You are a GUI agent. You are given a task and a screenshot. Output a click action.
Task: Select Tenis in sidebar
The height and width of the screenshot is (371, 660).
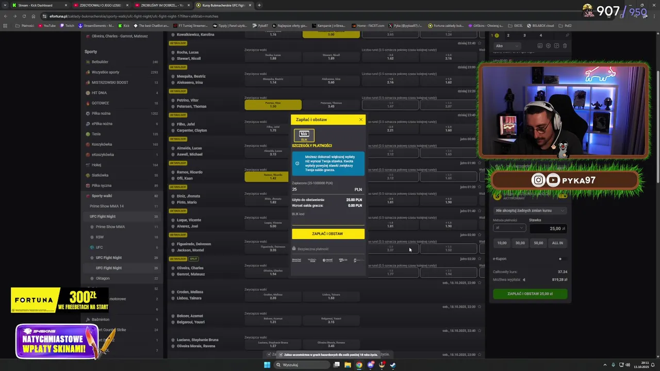122,134
